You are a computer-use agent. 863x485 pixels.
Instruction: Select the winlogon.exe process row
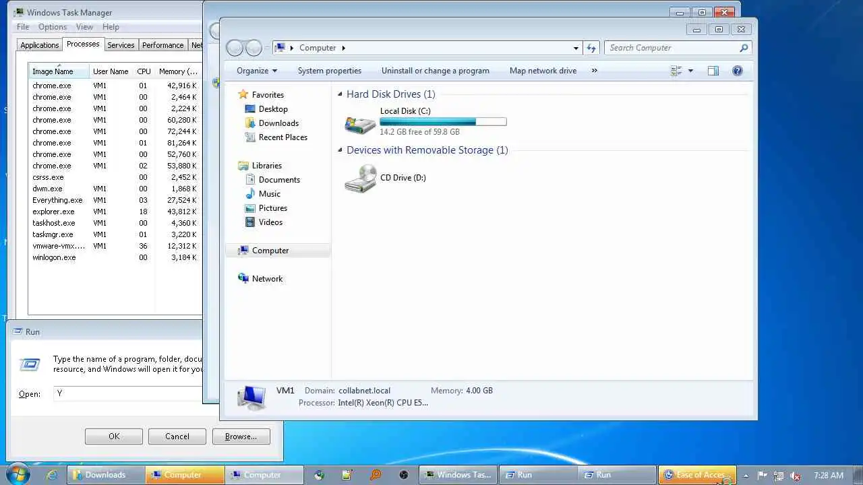click(115, 257)
